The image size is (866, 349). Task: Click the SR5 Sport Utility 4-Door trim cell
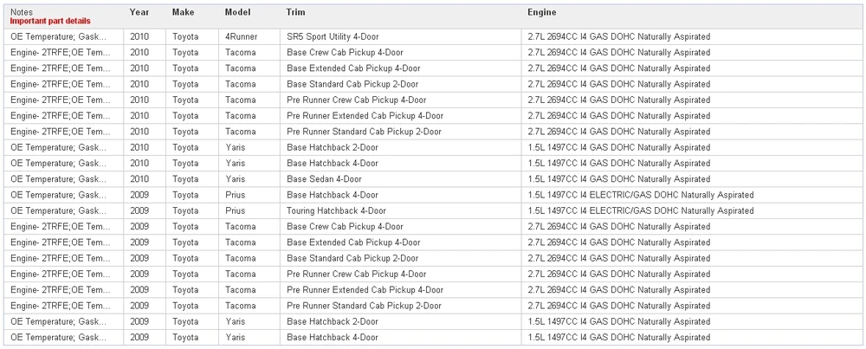click(x=333, y=36)
